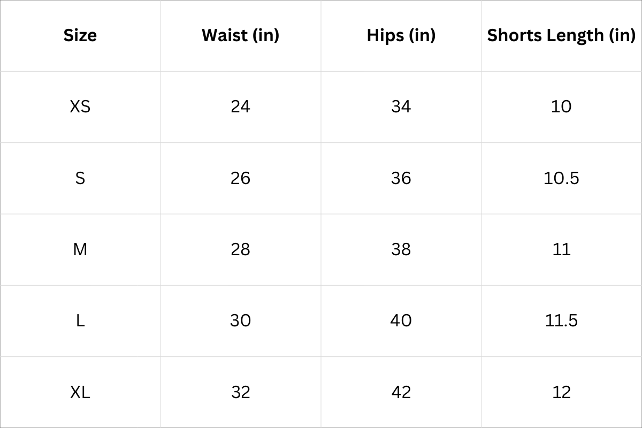The width and height of the screenshot is (642, 428).
Task: Select the XS size cell
Action: [80, 106]
